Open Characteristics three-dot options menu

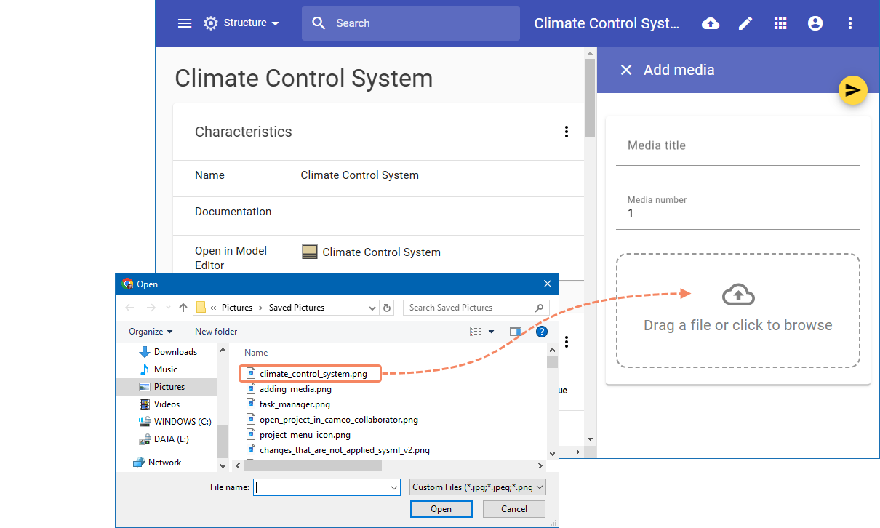567,132
